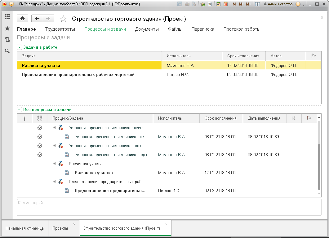Add project to favorites star outline
The image size is (329, 238).
[x=63, y=19]
